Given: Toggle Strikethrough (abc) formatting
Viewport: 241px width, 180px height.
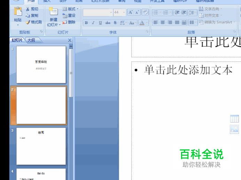Looking at the screenshot, I should pos(108,23).
